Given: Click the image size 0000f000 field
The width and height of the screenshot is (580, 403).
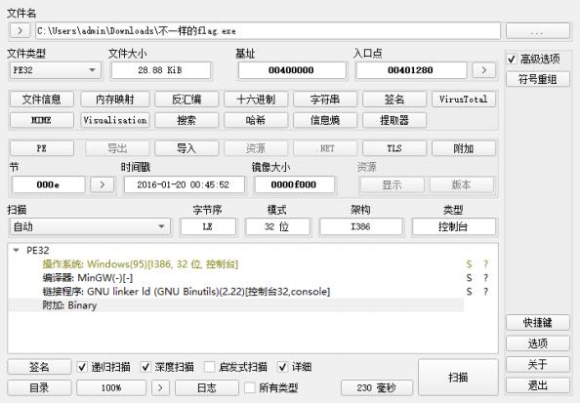Looking at the screenshot, I should (x=294, y=184).
